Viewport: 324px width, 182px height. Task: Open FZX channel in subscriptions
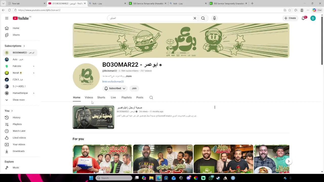(x=20, y=80)
